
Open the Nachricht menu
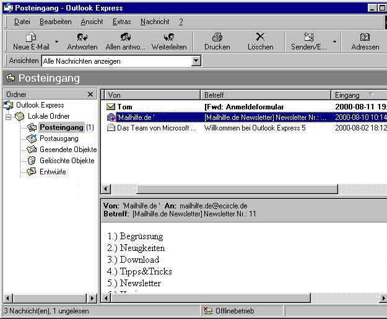click(x=155, y=22)
